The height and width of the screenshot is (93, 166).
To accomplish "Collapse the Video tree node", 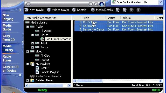I will [x=28, y=52].
